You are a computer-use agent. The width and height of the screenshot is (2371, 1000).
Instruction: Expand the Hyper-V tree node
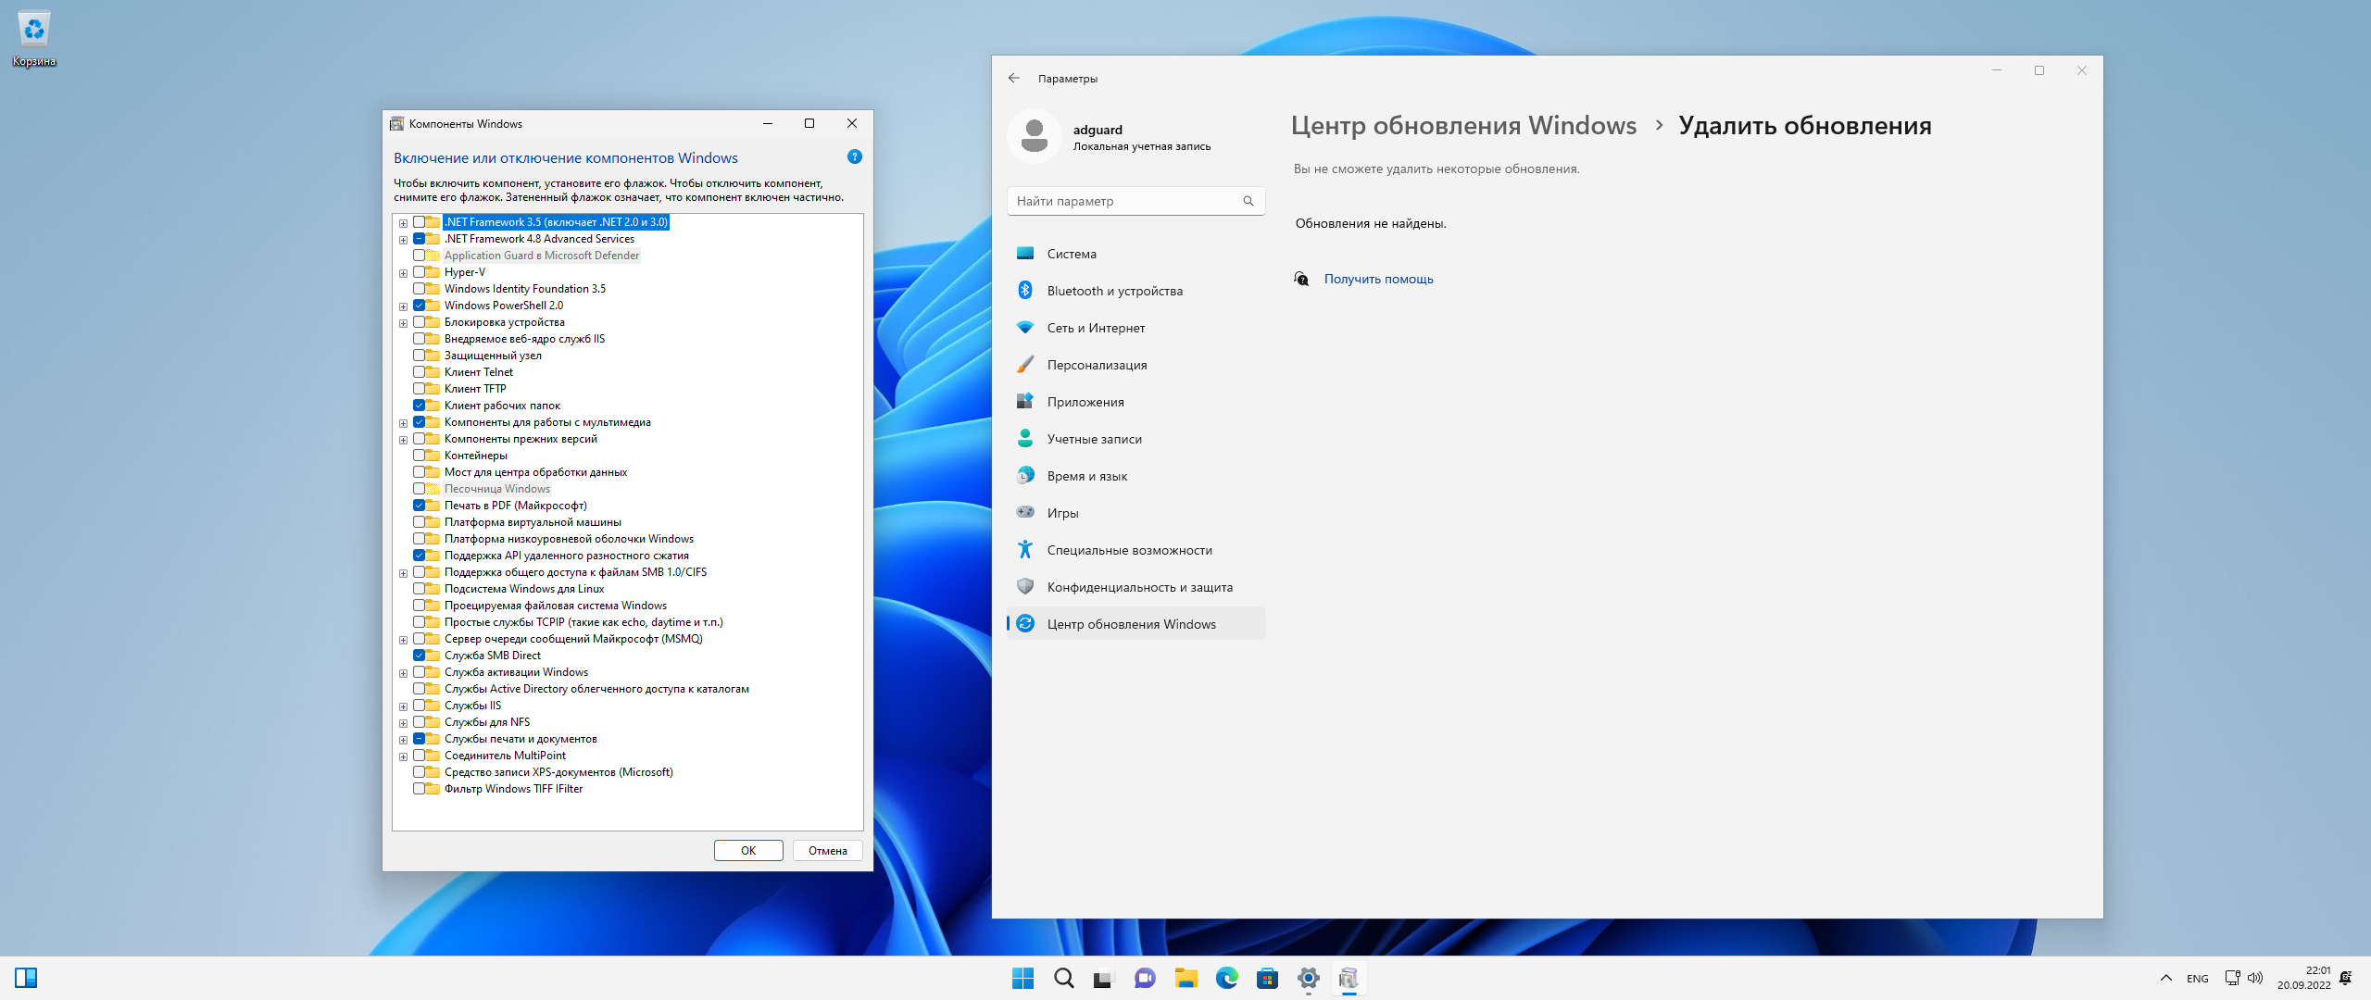(403, 273)
